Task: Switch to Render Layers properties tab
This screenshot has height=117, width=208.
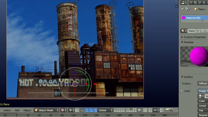Action: click(195, 3)
